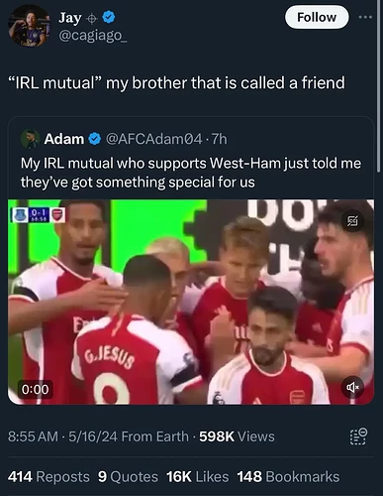Screen dimensions: 383x496
Task: Open the @AFCAdam04 handle link
Action: pos(153,139)
